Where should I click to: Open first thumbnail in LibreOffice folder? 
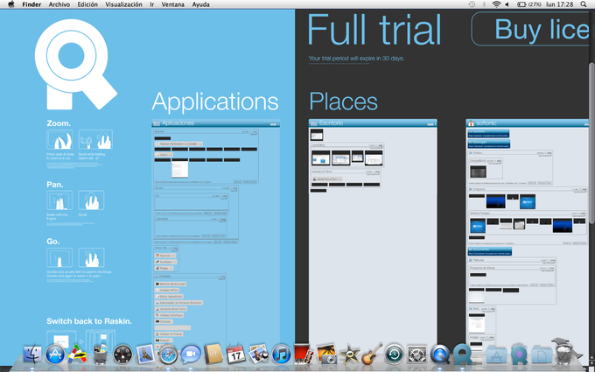point(321,158)
